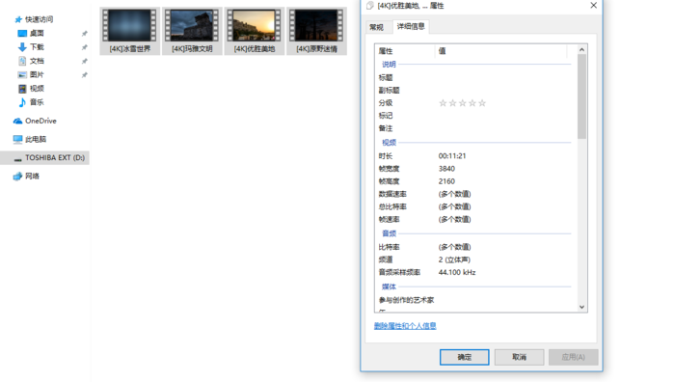Open the 网络 network icon
Image resolution: width=675 pixels, height=382 pixels.
click(x=17, y=177)
